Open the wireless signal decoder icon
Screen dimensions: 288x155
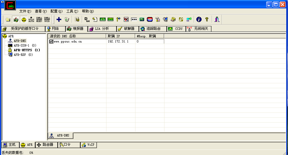pyautogui.click(x=189, y=19)
